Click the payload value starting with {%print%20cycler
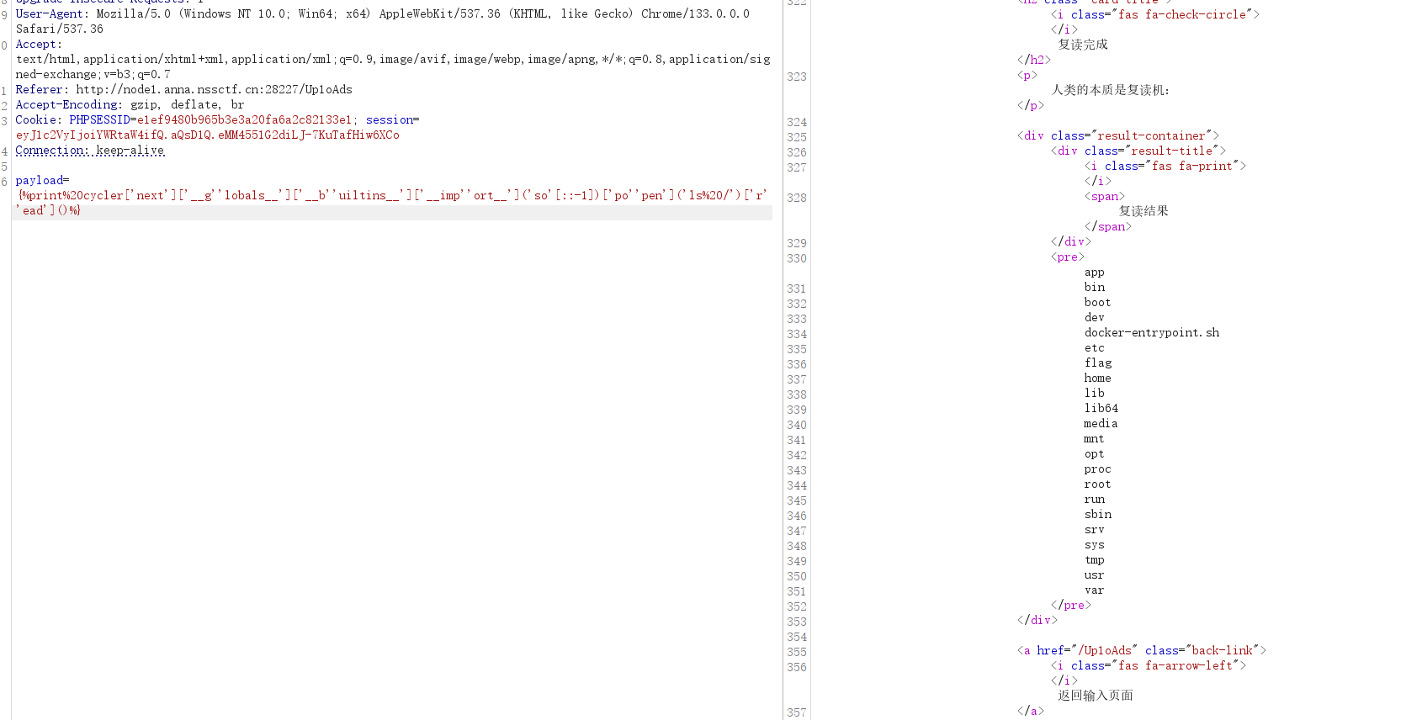The height and width of the screenshot is (720, 1422). tap(392, 203)
